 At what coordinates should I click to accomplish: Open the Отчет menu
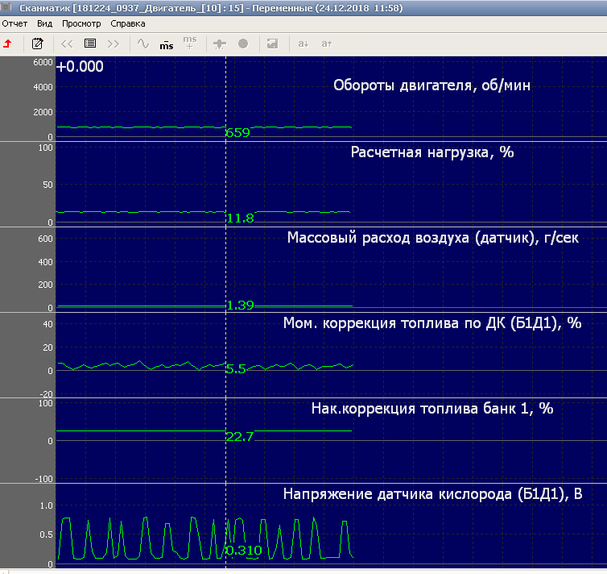click(x=14, y=23)
